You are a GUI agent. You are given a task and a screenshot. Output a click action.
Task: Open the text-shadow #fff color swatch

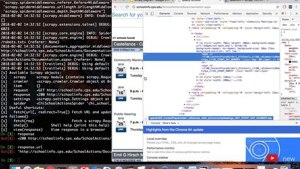(x=293, y=78)
